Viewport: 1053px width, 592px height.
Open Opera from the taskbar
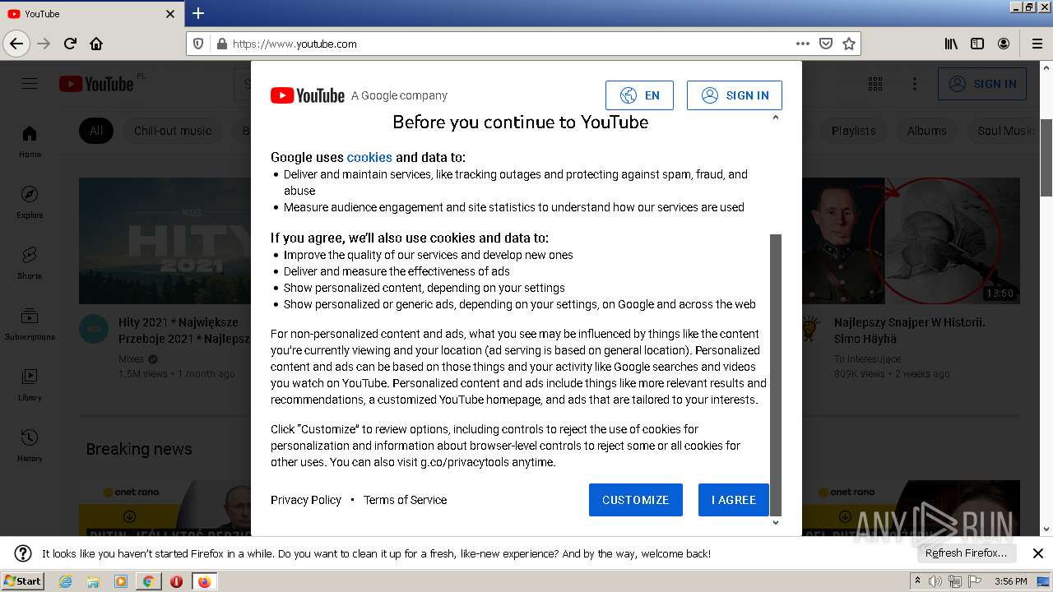coord(176,581)
